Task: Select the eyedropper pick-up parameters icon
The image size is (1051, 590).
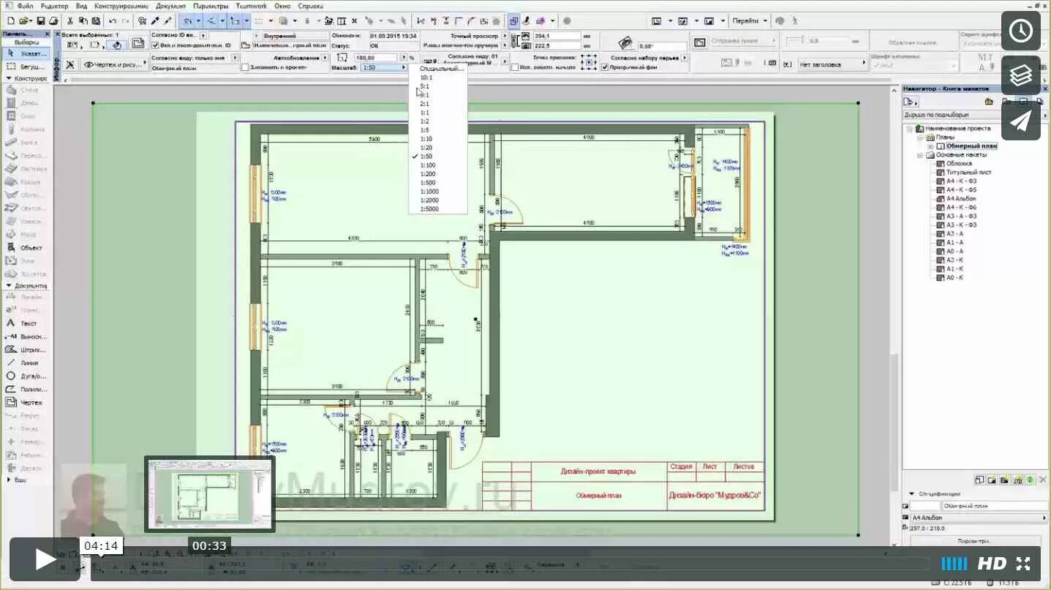Action: pyautogui.click(x=155, y=20)
